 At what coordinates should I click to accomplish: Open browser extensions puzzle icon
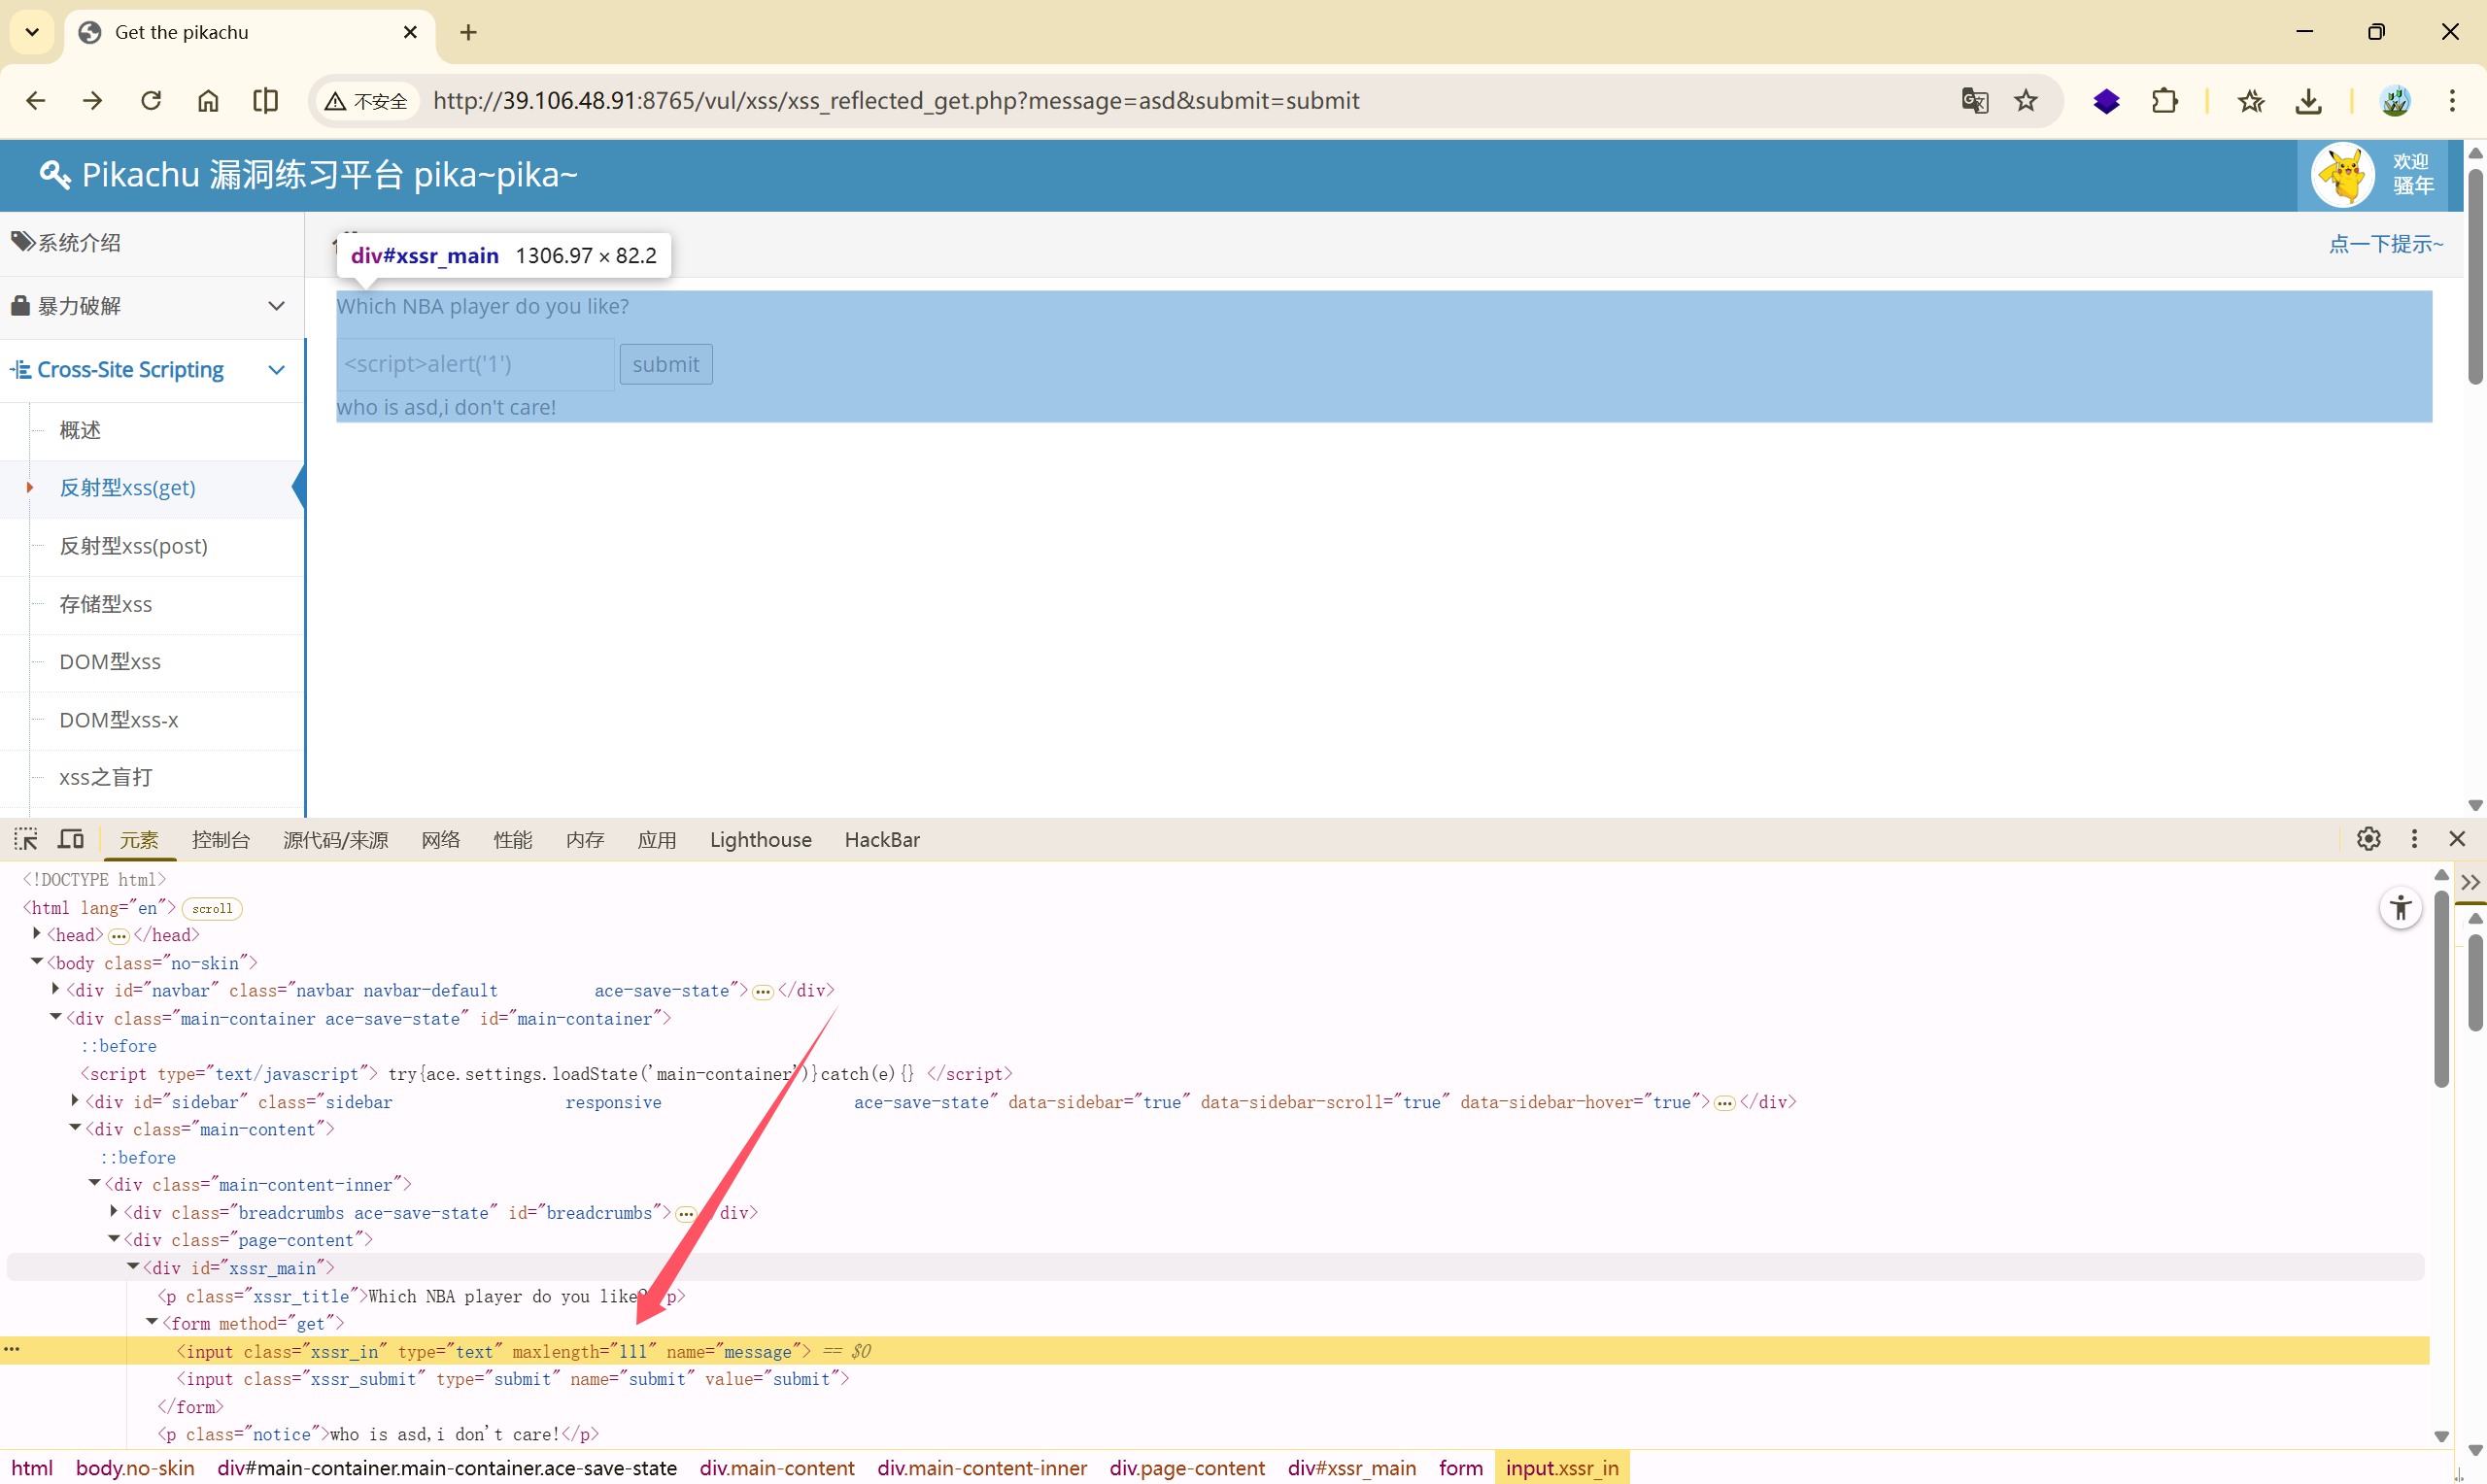pos(2164,101)
